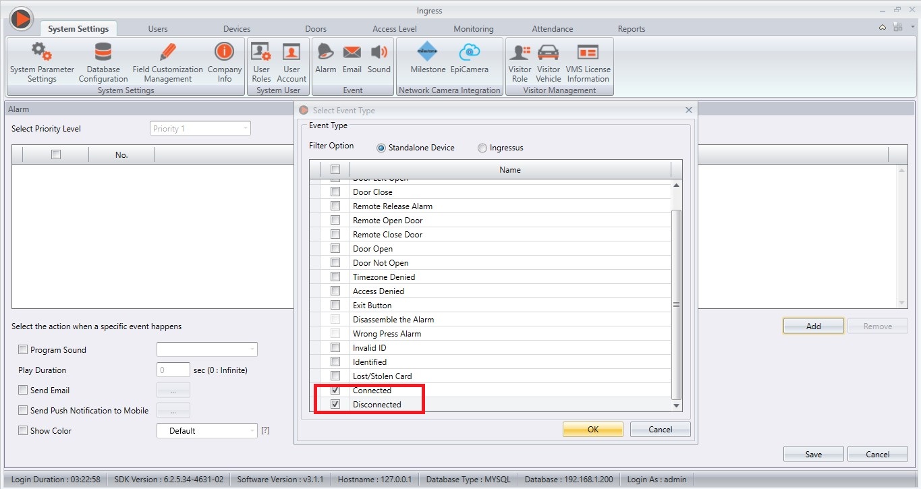Click the event list scroll-down arrow
This screenshot has height=489, width=921.
[676, 406]
